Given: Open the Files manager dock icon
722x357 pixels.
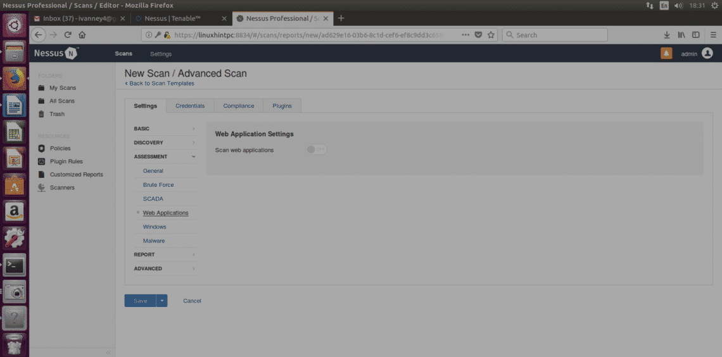Looking at the screenshot, I should [x=15, y=51].
